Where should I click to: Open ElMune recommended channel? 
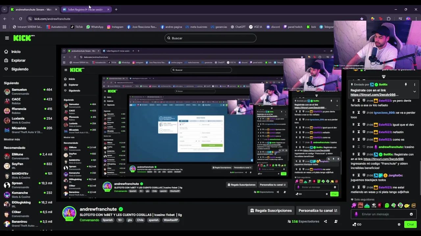click(28, 156)
